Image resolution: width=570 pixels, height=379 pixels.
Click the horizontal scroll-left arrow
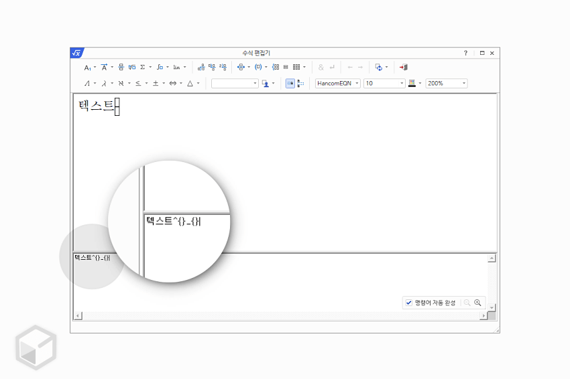click(x=78, y=316)
